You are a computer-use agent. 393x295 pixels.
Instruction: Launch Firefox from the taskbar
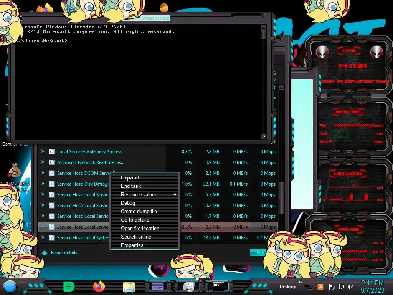[99, 287]
